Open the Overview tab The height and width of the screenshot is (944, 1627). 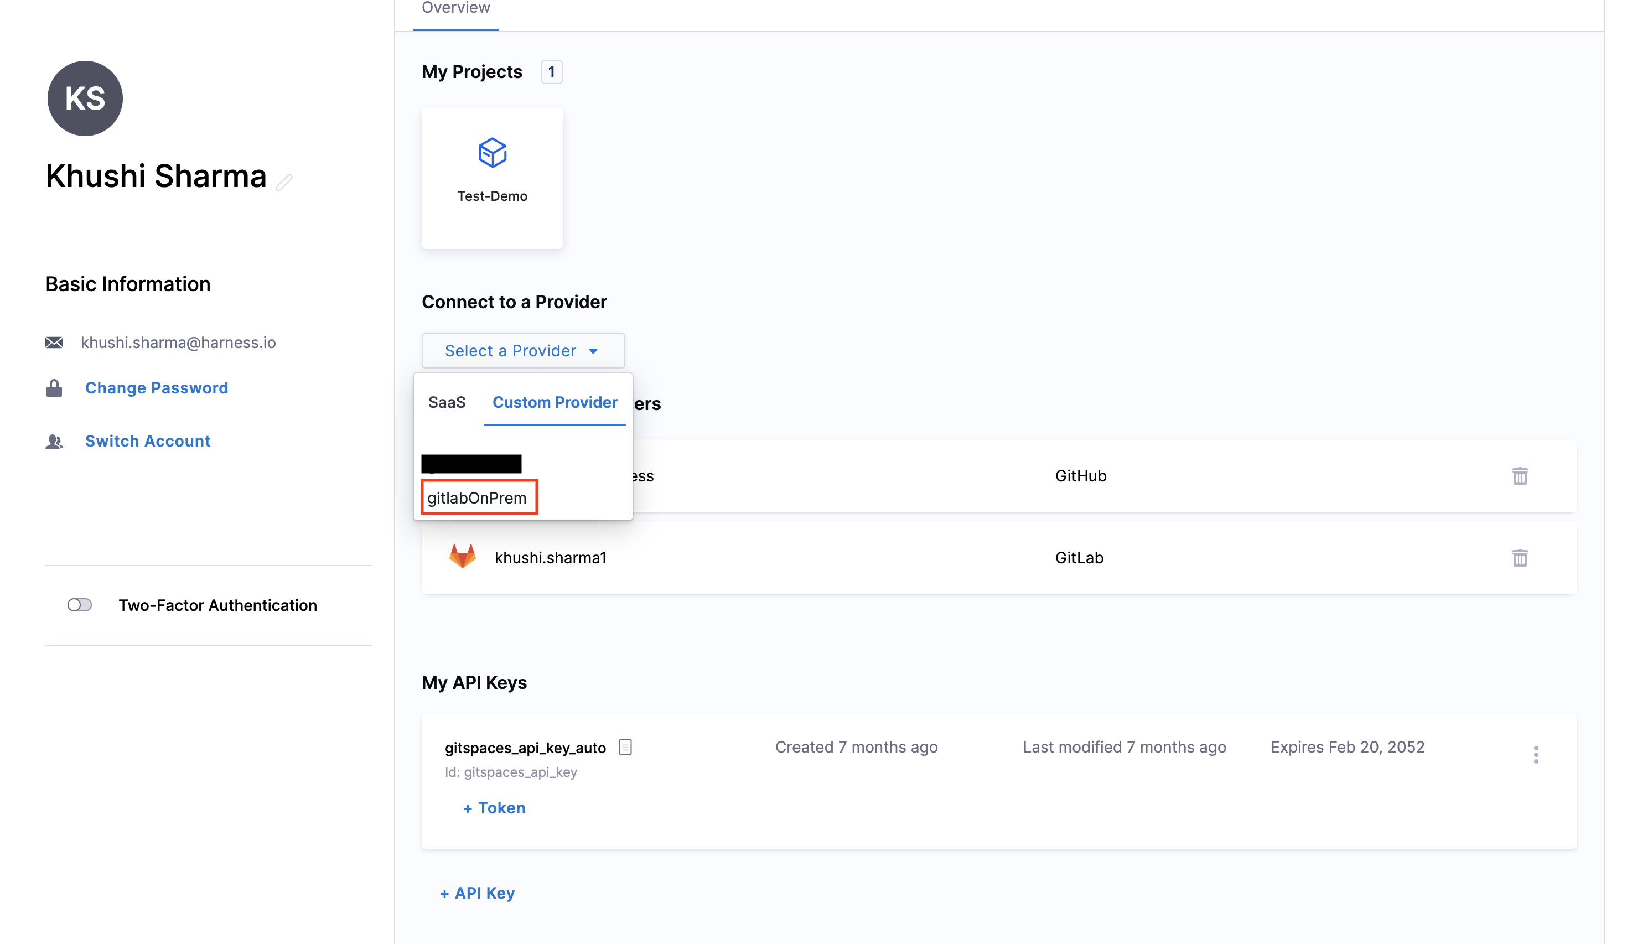click(456, 9)
